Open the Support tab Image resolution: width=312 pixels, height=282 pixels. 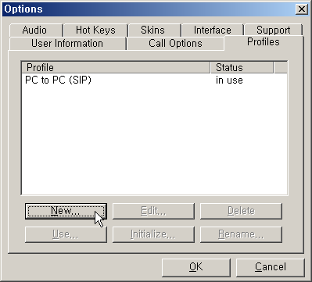273,30
